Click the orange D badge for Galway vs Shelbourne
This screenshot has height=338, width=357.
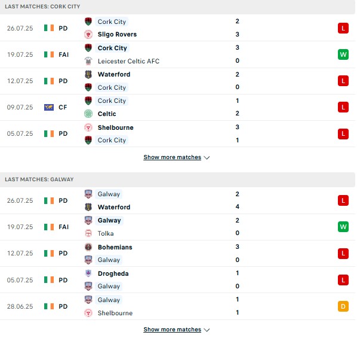tap(343, 306)
